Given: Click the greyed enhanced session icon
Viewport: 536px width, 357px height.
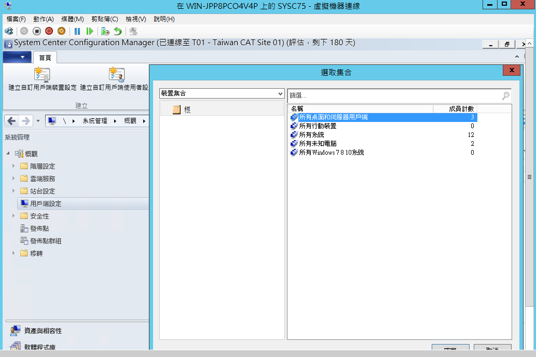Looking at the screenshot, I should [133, 31].
